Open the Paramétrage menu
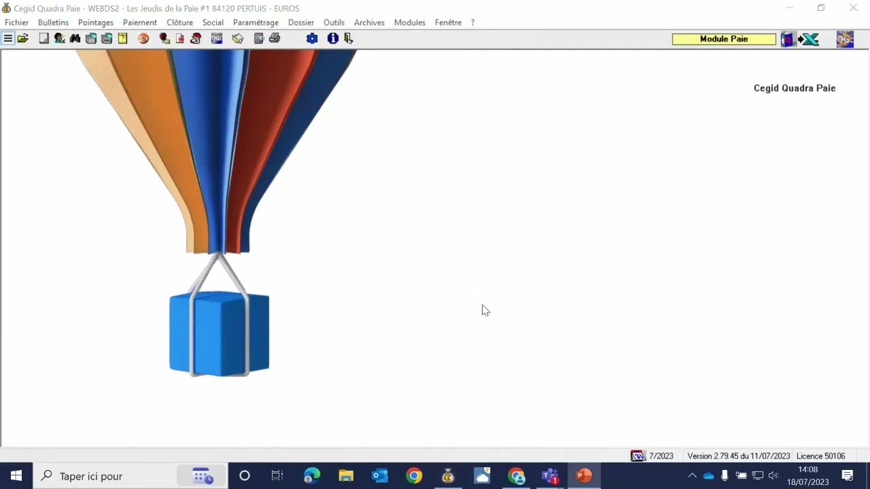The width and height of the screenshot is (870, 489). point(256,22)
